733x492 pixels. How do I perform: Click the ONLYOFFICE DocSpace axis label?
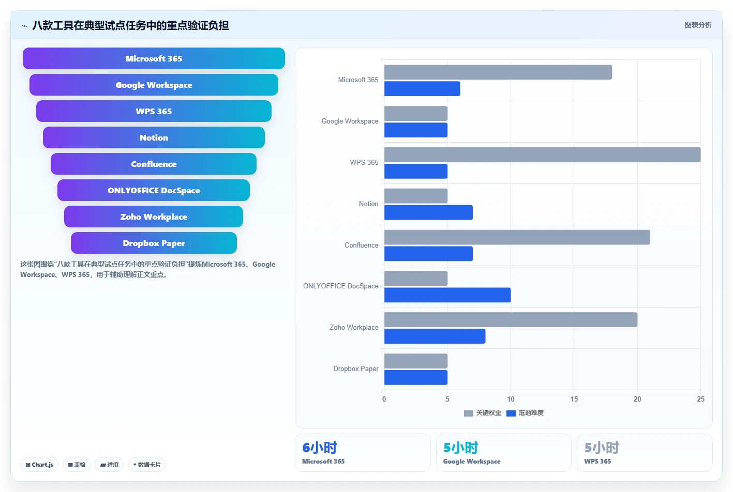pyautogui.click(x=341, y=286)
